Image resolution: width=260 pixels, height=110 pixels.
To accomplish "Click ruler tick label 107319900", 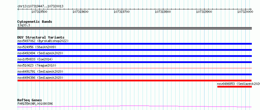I will (x=204, y=12).
